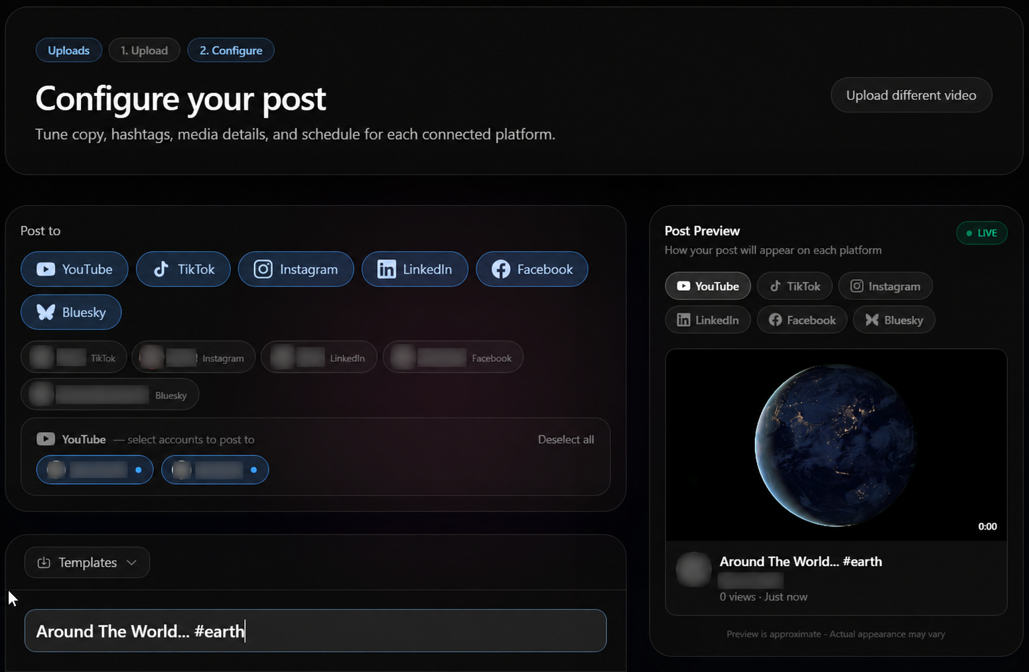Viewport: 1029px width, 672px height.
Task: Toggle LinkedIn in the Post to row
Action: (415, 269)
